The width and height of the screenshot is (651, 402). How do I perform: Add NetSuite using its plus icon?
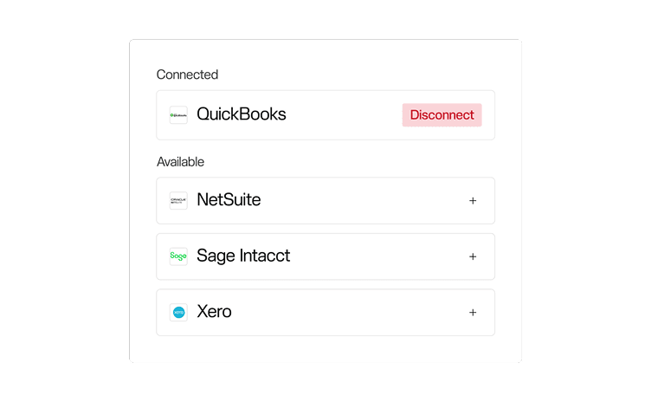[x=473, y=201]
